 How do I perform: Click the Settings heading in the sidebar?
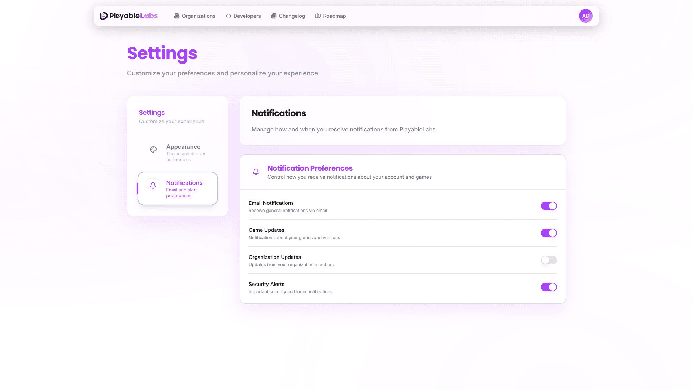click(152, 112)
